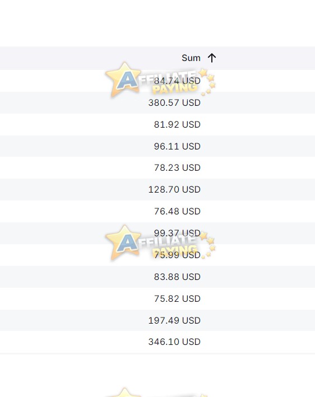Sort the table by Sum column
This screenshot has height=397, width=315.
pyautogui.click(x=191, y=58)
